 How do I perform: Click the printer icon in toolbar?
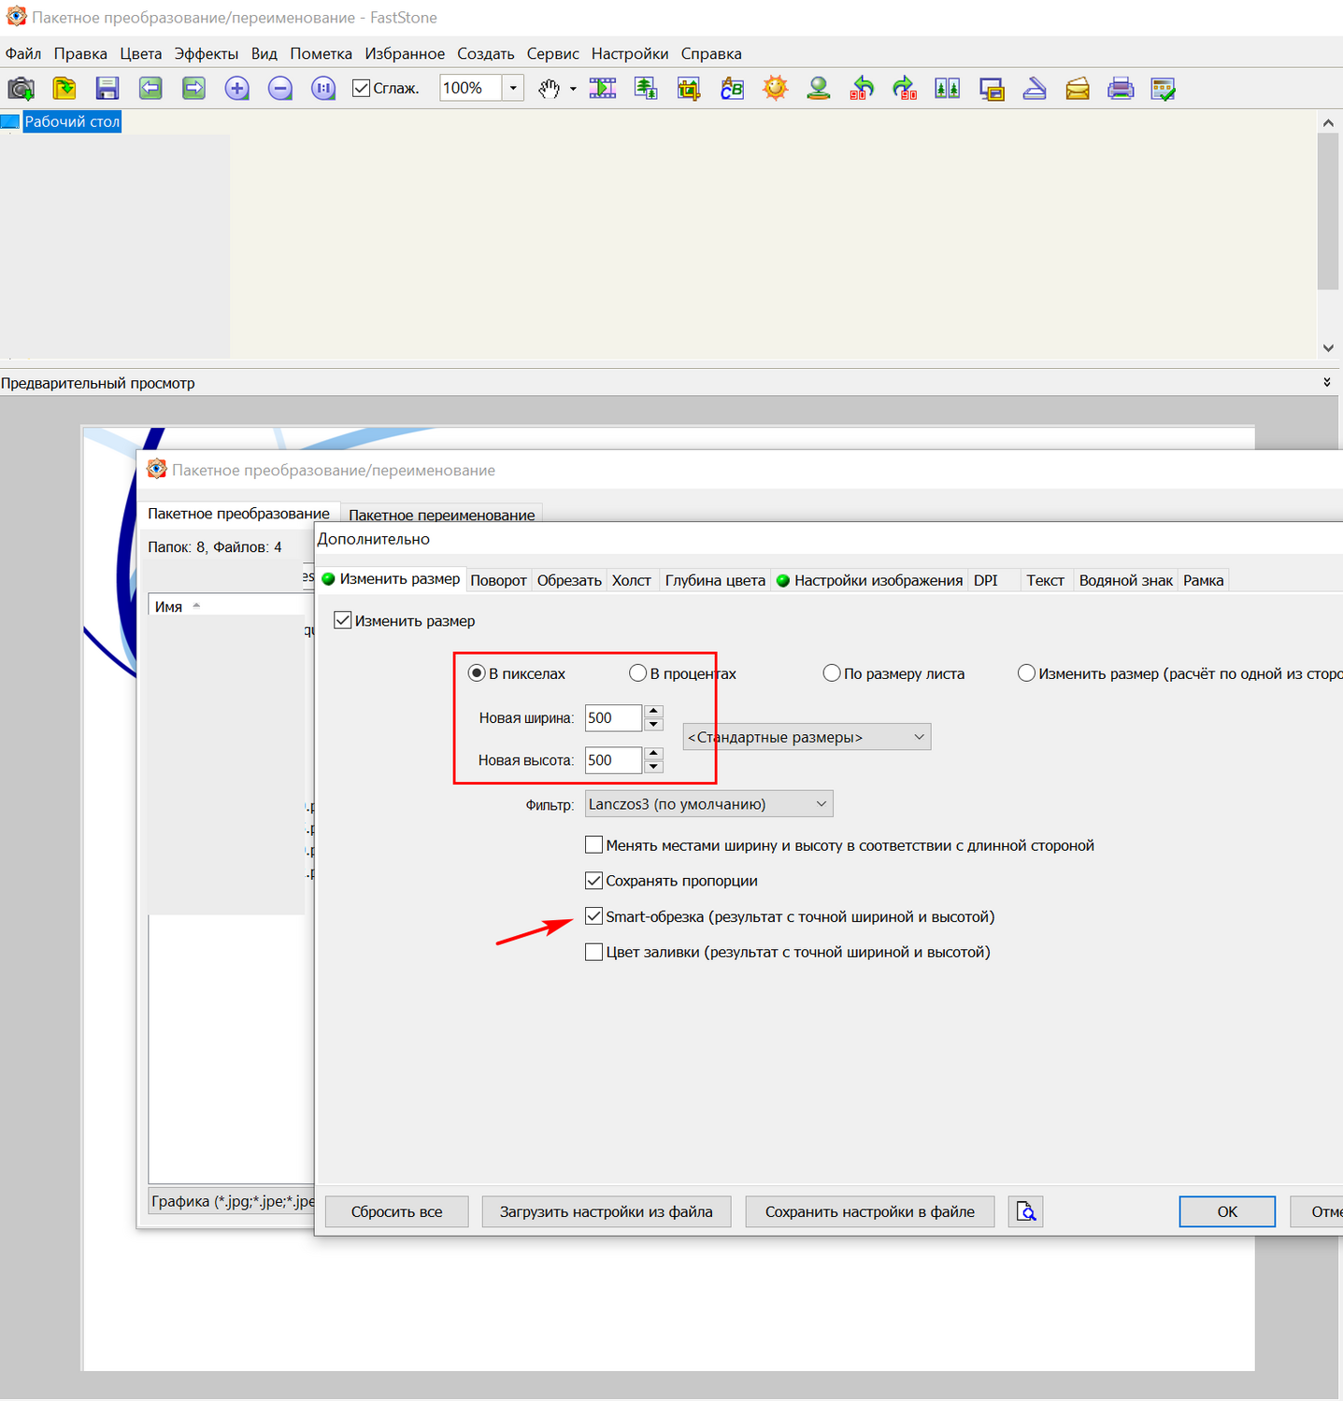[1120, 89]
